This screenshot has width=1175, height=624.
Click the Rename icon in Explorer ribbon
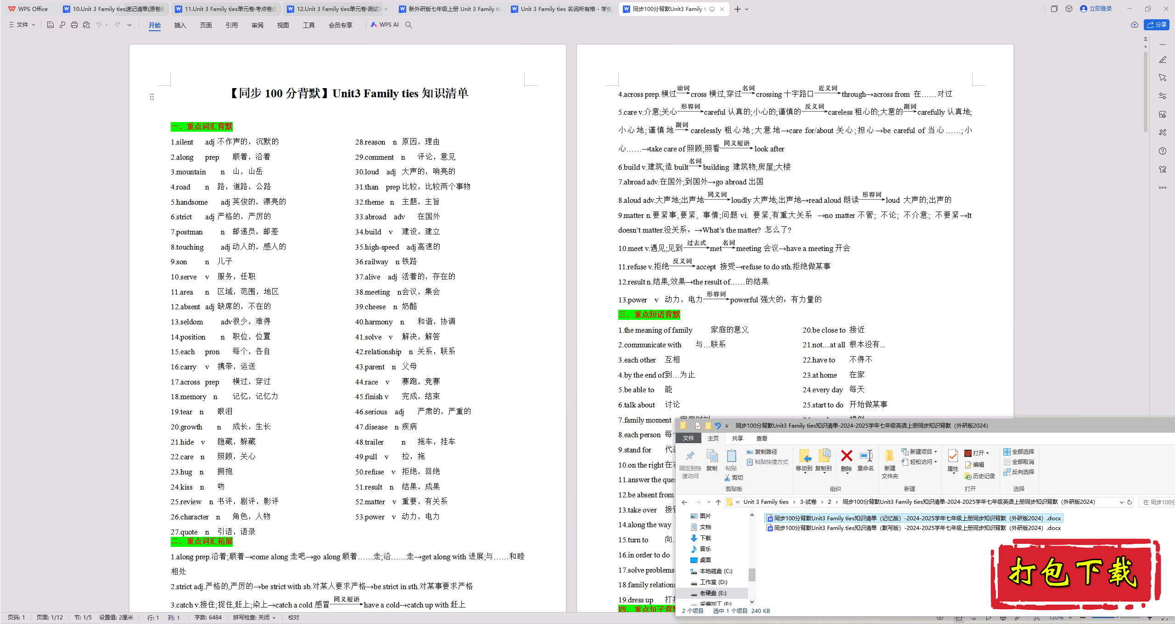tap(866, 456)
